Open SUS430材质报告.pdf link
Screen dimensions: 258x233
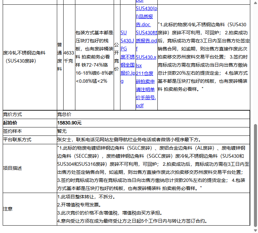146,41
